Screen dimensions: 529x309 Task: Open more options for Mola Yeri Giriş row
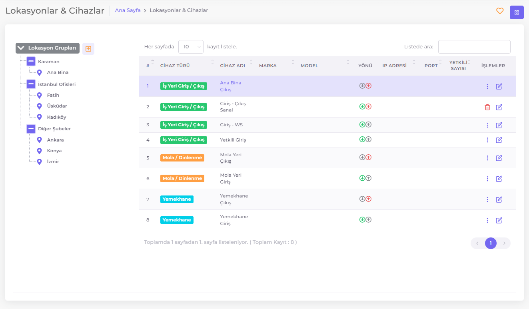[487, 179]
